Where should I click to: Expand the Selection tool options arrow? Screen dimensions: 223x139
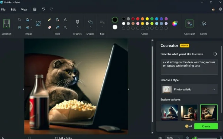6,26
